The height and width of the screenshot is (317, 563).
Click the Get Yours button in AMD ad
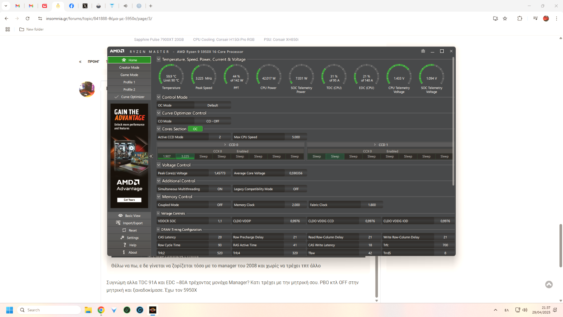pyautogui.click(x=129, y=200)
